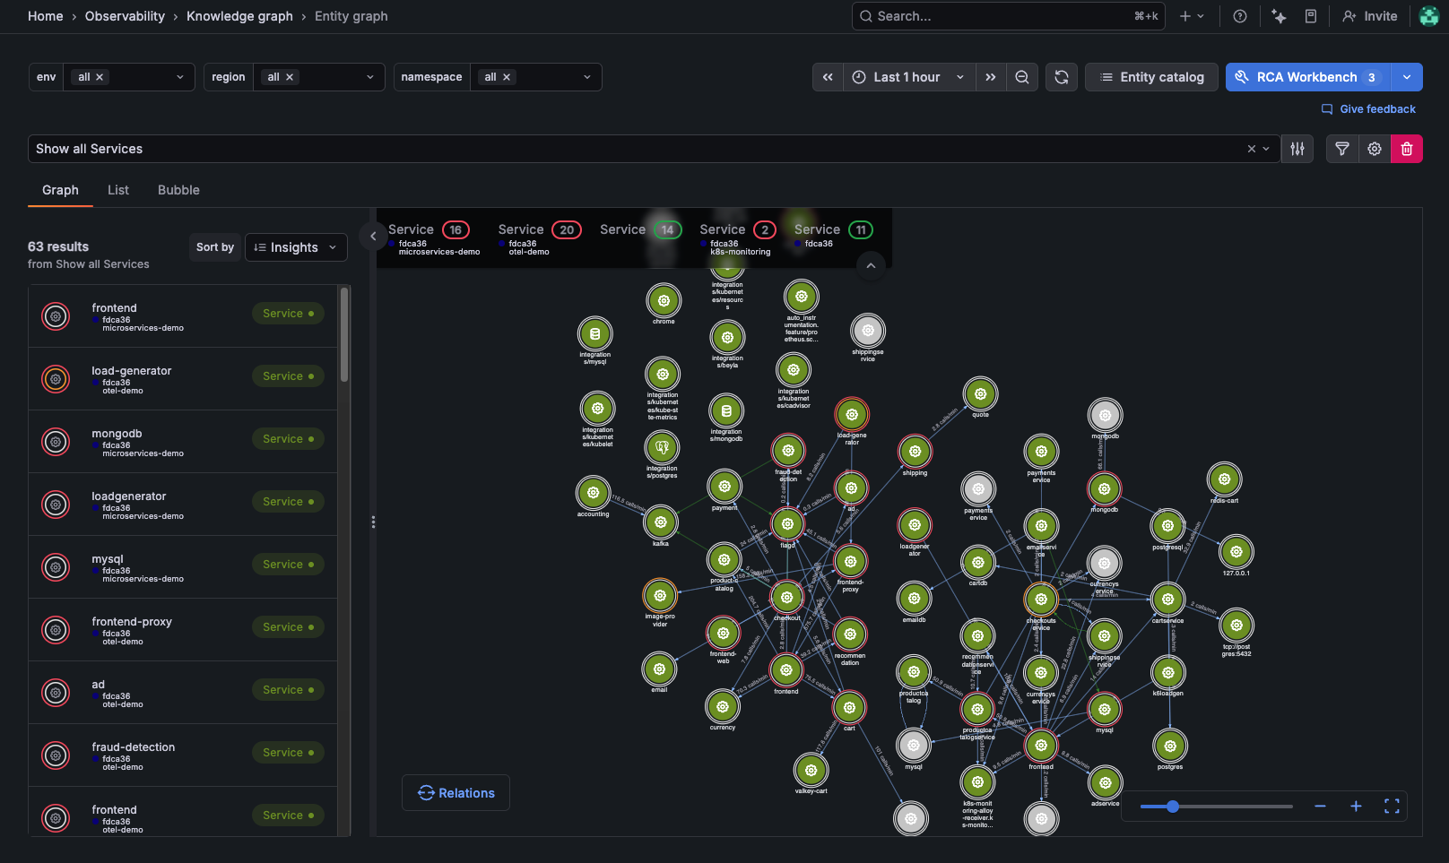
Task: Open the AI assistant sparkle icon
Action: (1280, 16)
